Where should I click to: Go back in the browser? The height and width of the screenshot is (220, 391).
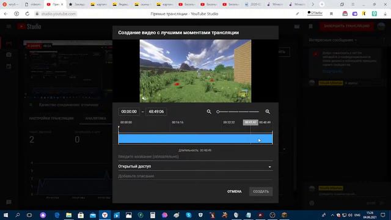click(5, 13)
